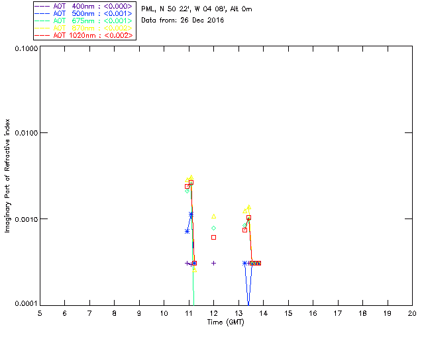Click the green diamond marker just before time 11

[187, 191]
